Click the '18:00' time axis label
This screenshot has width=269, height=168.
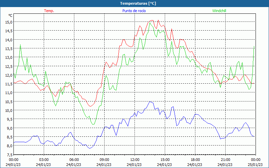coord(195,160)
